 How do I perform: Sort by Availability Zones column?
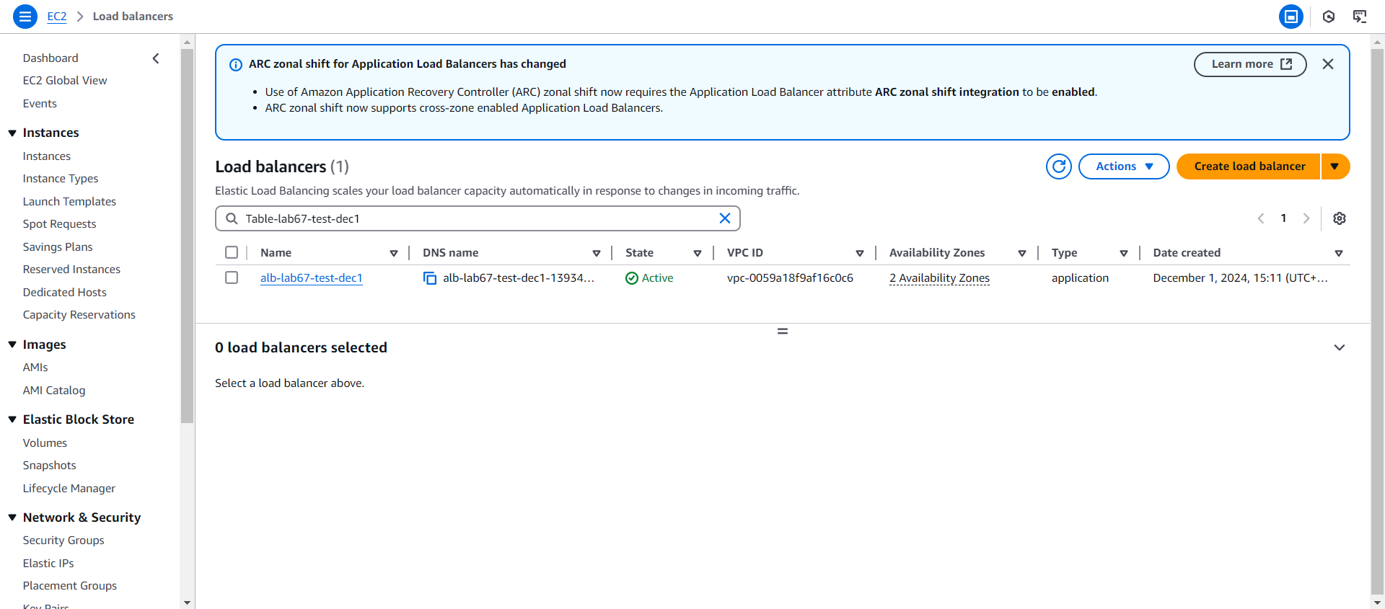tap(1022, 253)
